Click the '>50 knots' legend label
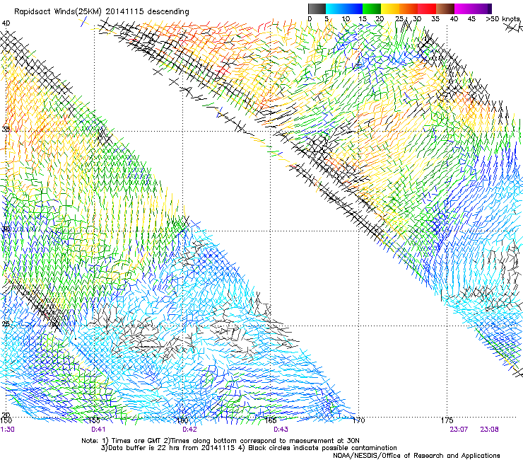Viewport: 523px width, 460px height. (503, 19)
